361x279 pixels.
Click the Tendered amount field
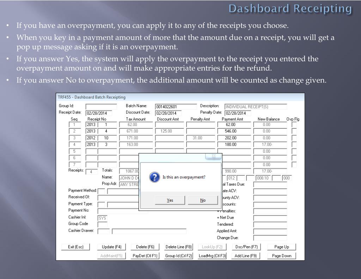(270, 224)
